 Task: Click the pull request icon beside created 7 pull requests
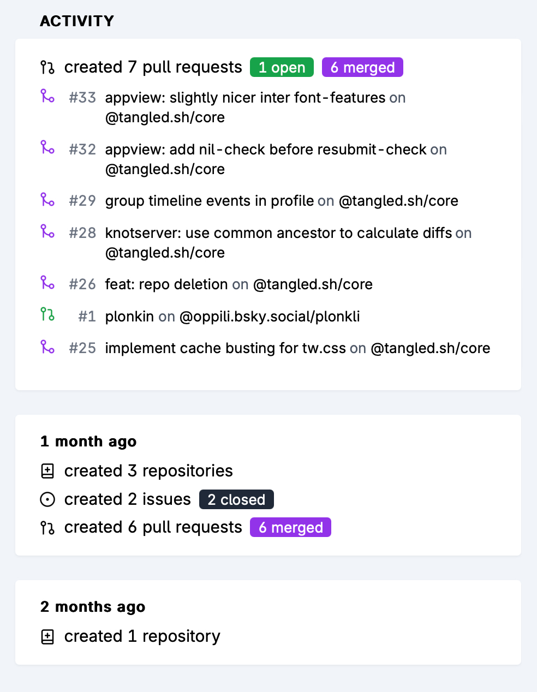pos(47,68)
